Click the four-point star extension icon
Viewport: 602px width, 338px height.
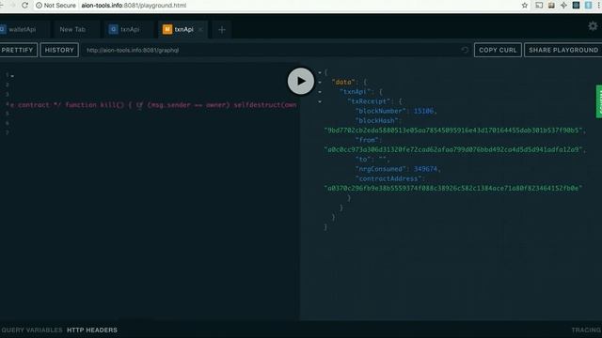point(563,6)
